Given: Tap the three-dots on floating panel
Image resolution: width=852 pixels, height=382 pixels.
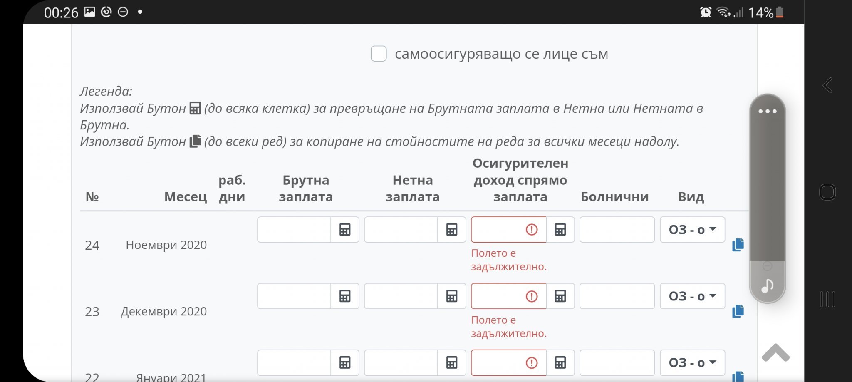Looking at the screenshot, I should pos(768,111).
